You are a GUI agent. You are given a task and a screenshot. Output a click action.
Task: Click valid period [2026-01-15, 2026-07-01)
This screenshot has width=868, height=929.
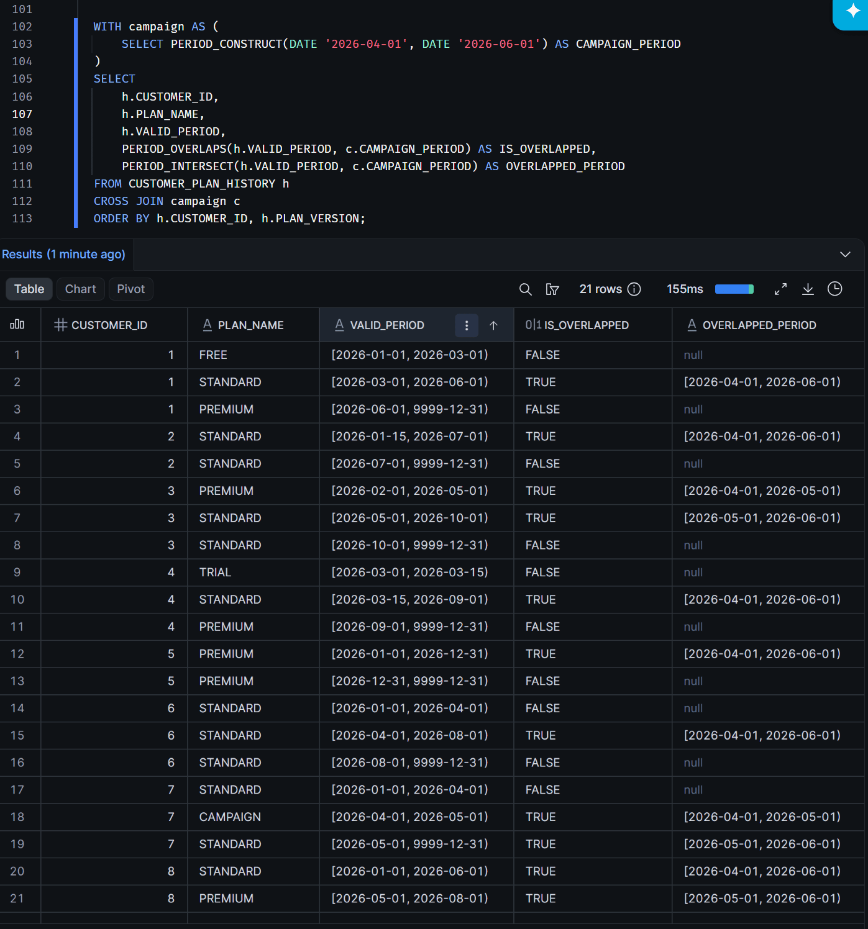coord(410,437)
